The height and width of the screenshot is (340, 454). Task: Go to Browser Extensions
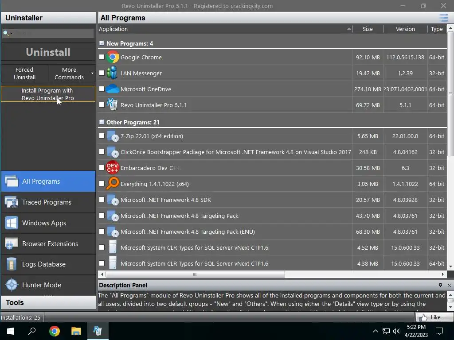48,244
